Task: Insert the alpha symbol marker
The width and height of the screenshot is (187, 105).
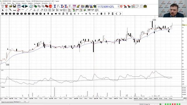Action: click(x=59, y=14)
